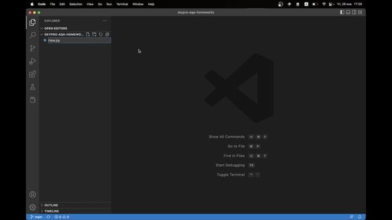Open Customize Layout icon in title bar

[x=360, y=12]
